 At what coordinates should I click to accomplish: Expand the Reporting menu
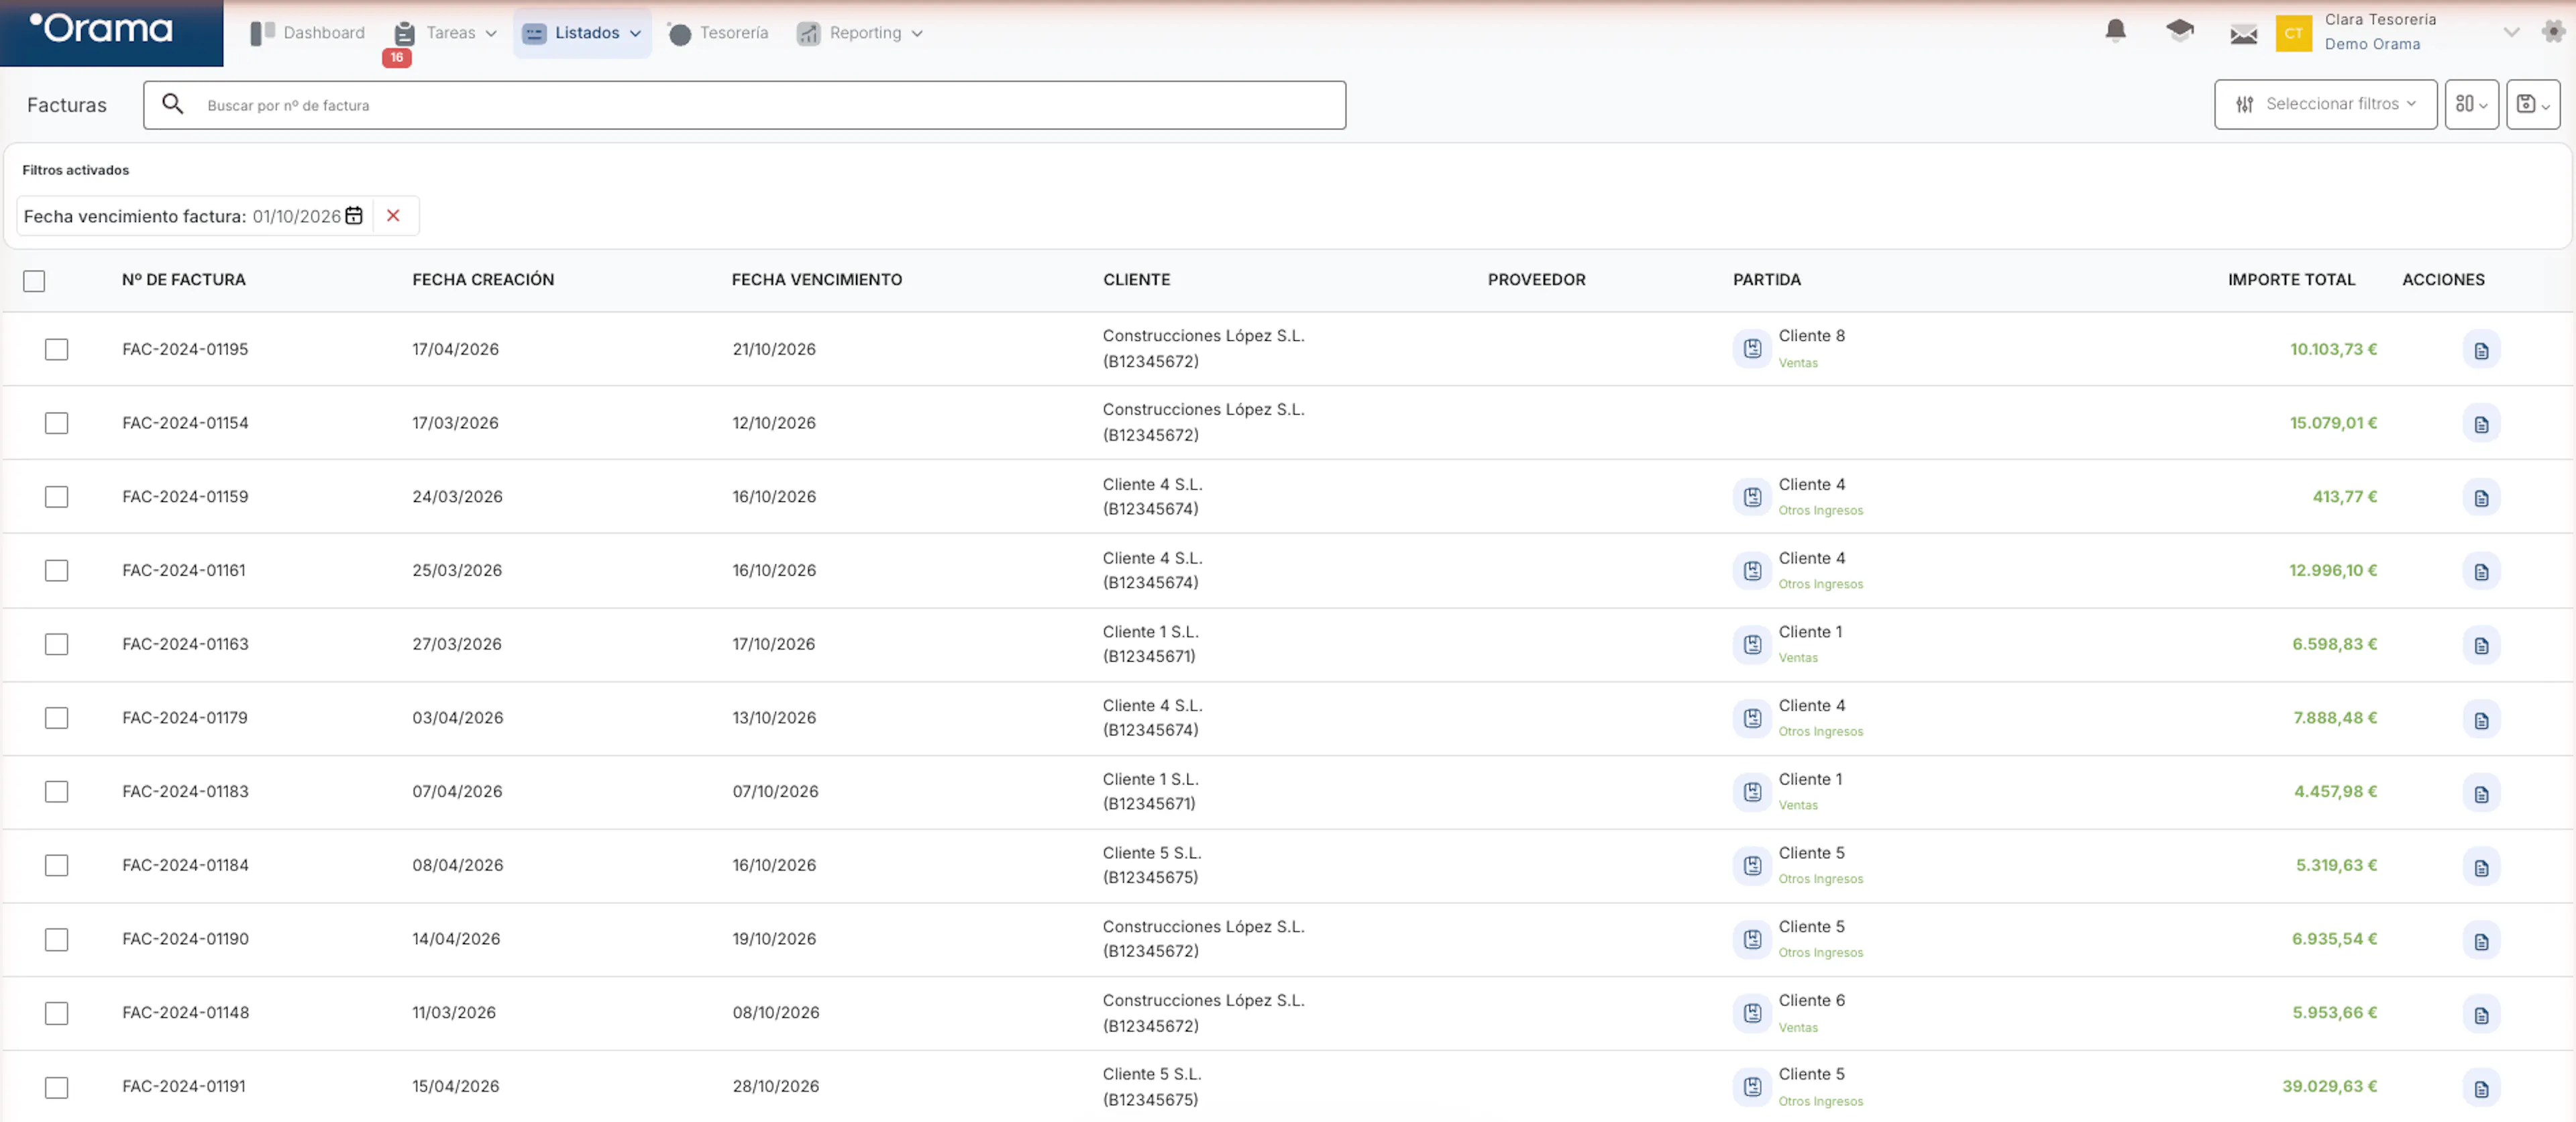859,33
